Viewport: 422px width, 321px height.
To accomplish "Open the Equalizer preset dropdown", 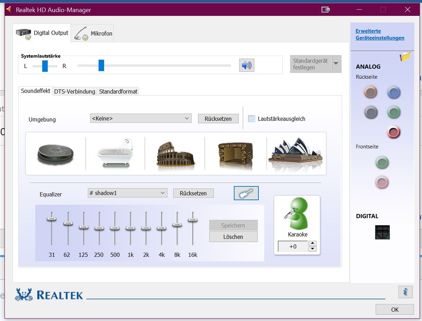I will tap(128, 193).
